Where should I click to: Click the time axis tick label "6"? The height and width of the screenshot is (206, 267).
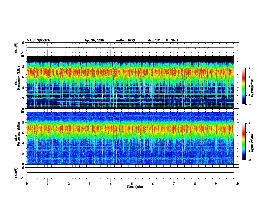(x=153, y=184)
